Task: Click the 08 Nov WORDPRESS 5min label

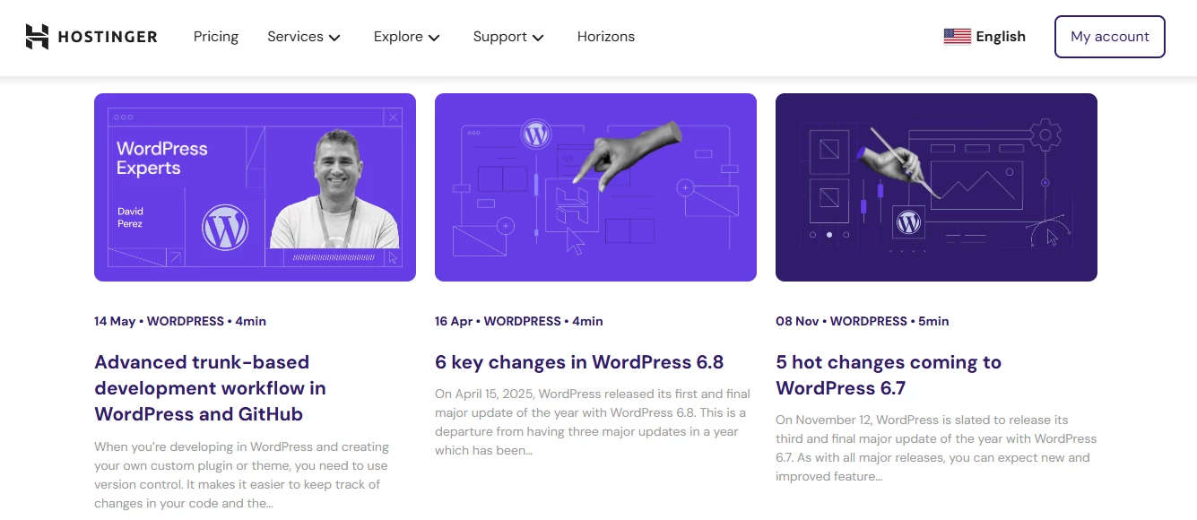Action: click(863, 321)
